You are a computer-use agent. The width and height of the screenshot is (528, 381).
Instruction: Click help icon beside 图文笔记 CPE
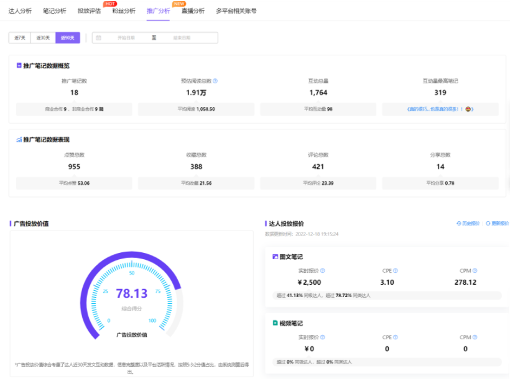point(396,271)
